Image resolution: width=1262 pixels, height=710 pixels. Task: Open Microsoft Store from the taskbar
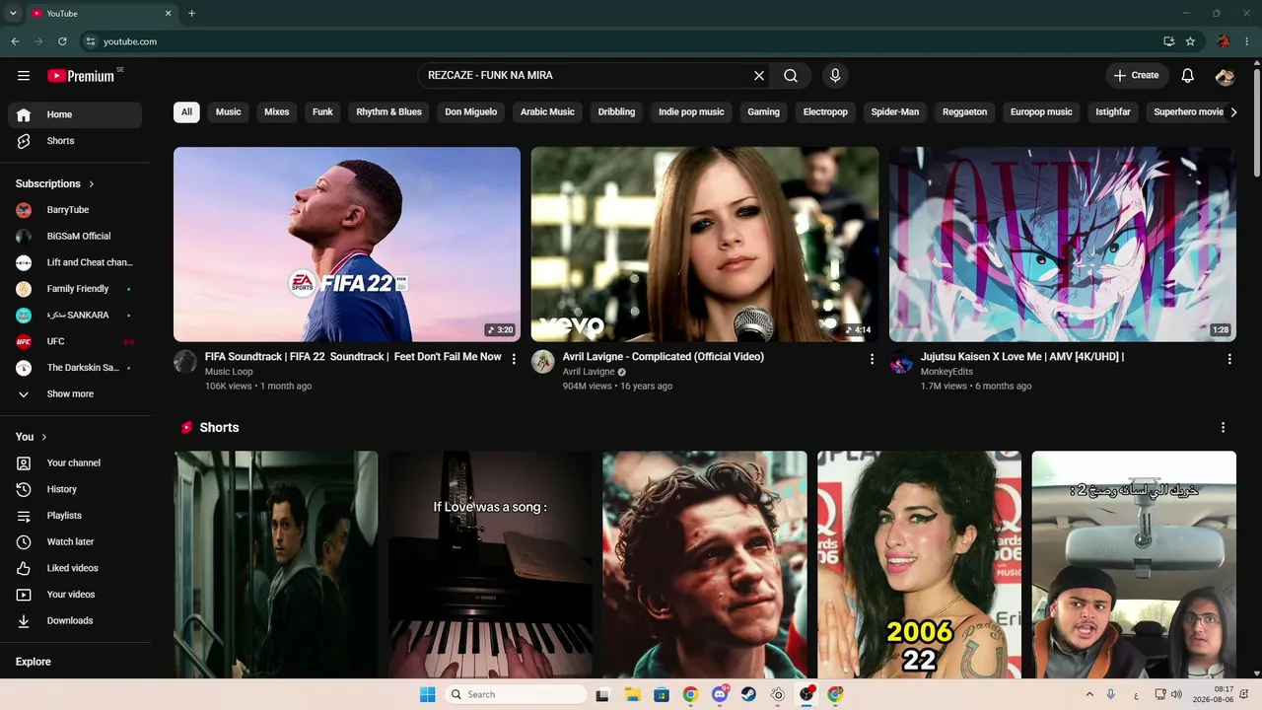click(662, 694)
